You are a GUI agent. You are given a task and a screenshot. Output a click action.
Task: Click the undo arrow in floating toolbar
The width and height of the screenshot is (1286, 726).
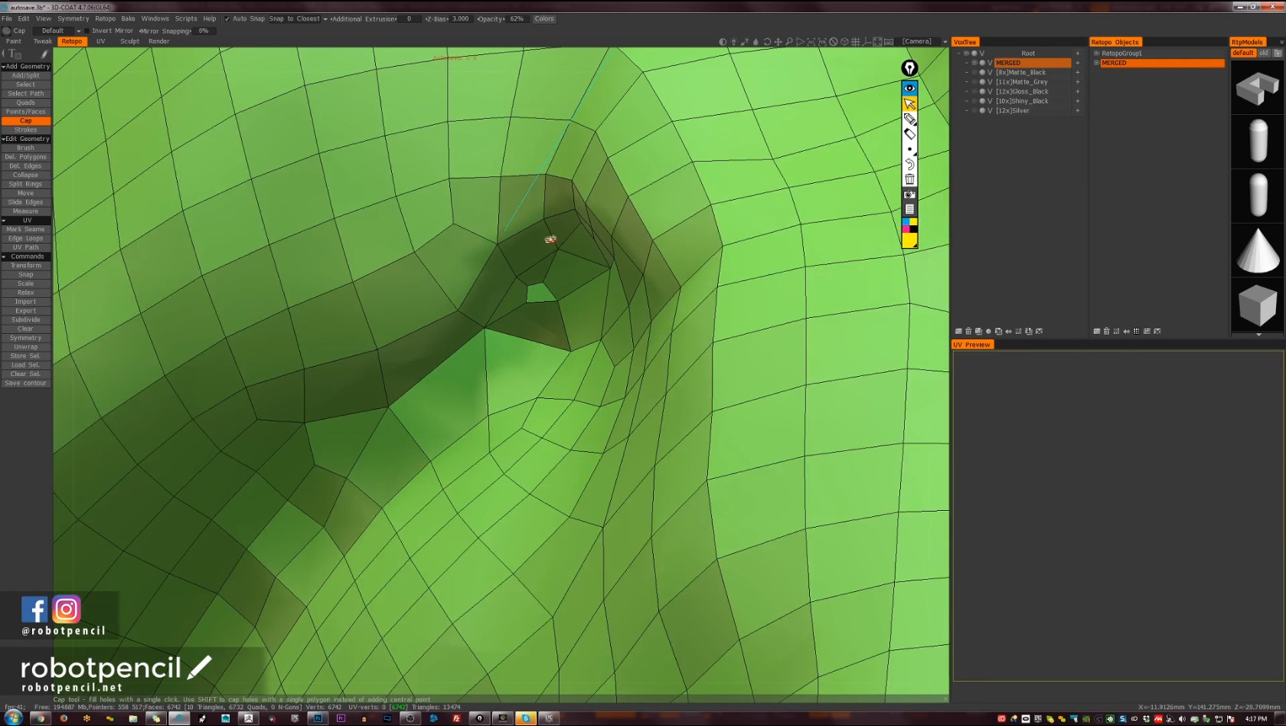pyautogui.click(x=909, y=164)
